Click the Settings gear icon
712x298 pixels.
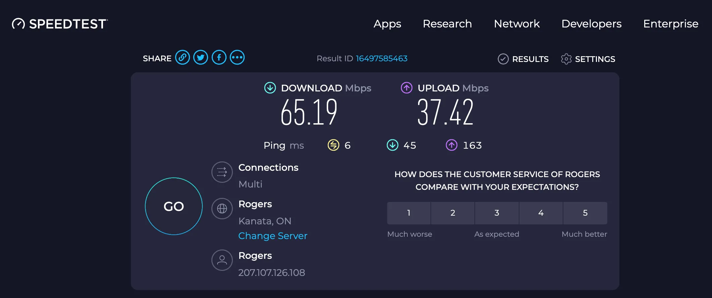click(x=566, y=59)
